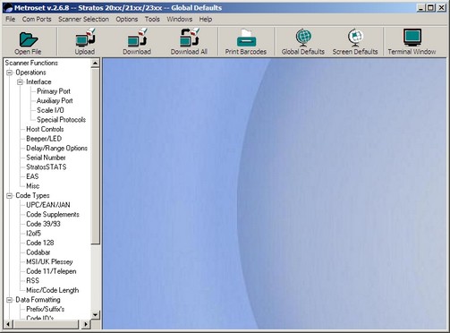Select Prefix/Suffix's in the tree

point(46,309)
